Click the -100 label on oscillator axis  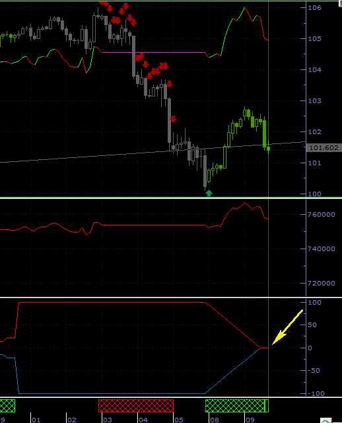click(x=316, y=394)
